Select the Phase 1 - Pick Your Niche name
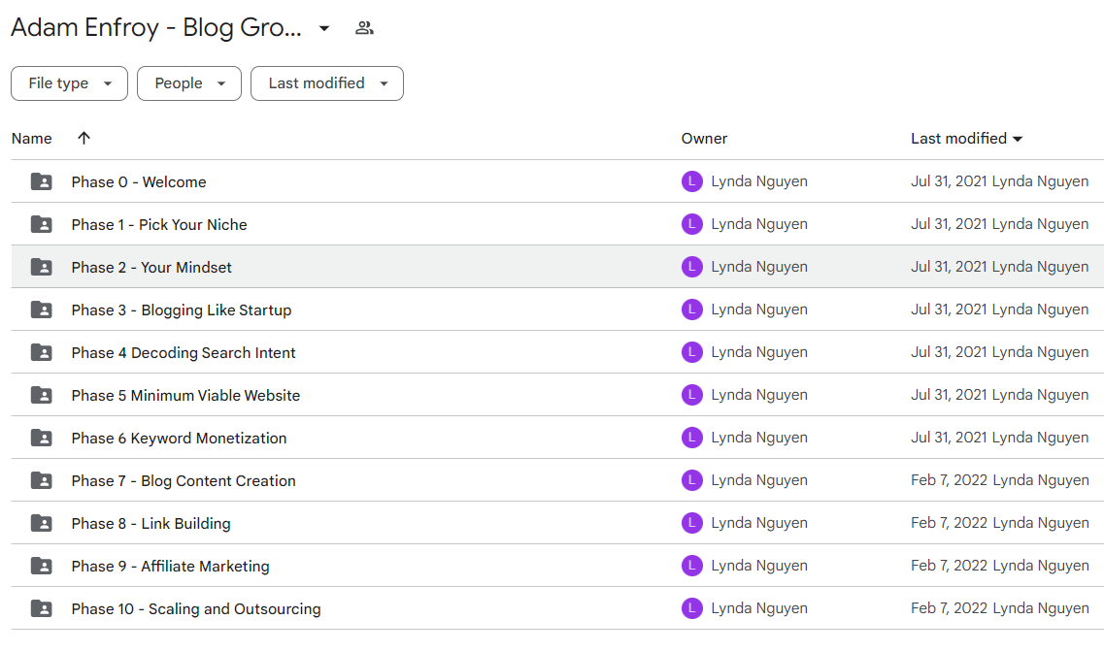 pyautogui.click(x=159, y=225)
